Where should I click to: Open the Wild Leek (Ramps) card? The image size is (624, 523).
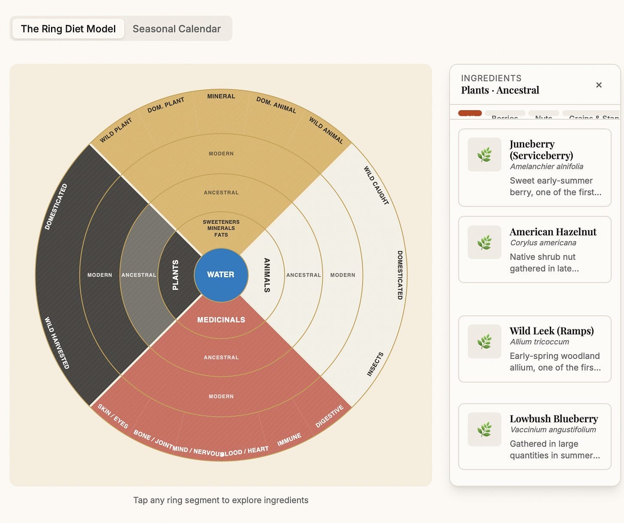[x=535, y=349]
